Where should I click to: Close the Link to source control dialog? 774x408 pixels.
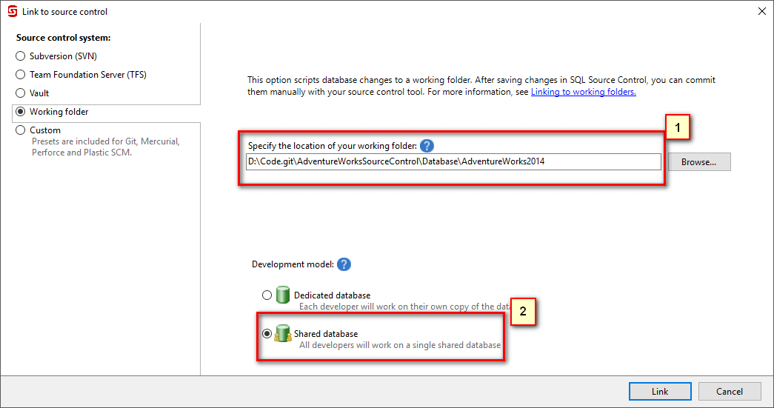click(x=762, y=11)
